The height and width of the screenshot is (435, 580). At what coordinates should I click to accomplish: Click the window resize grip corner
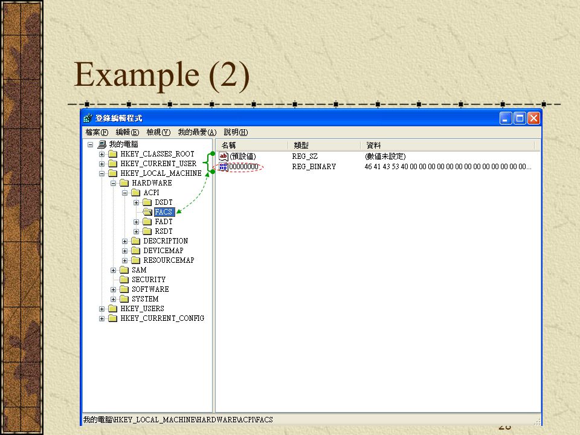point(538,422)
